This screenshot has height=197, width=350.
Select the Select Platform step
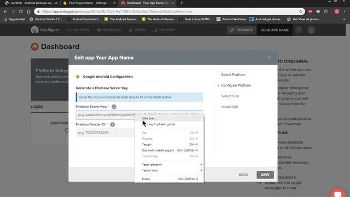pyautogui.click(x=233, y=74)
